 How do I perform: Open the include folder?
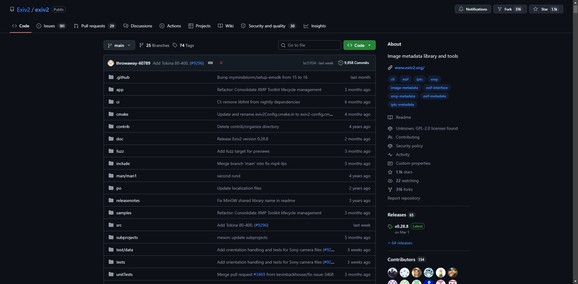[x=123, y=163]
